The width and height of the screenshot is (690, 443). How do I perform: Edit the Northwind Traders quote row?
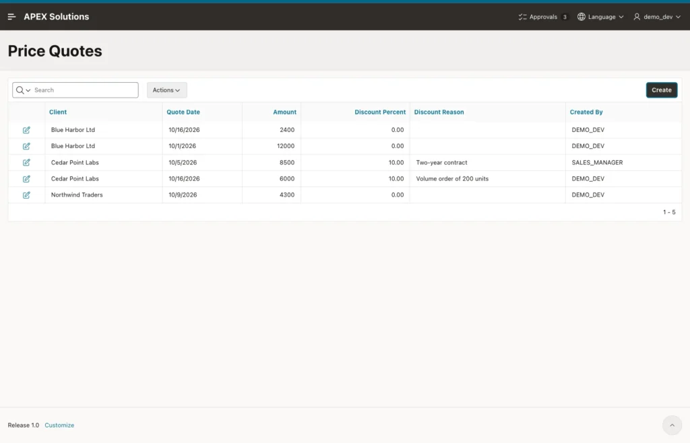[26, 195]
